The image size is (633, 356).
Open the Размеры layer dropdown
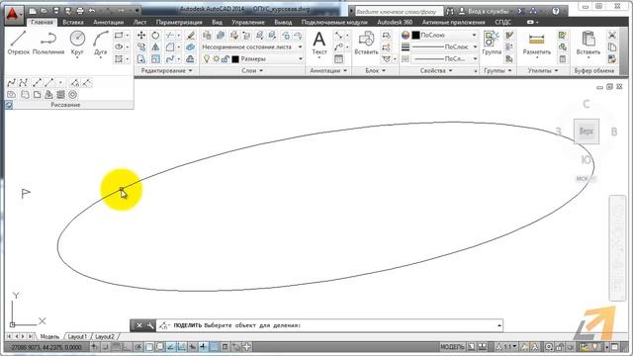click(x=300, y=59)
